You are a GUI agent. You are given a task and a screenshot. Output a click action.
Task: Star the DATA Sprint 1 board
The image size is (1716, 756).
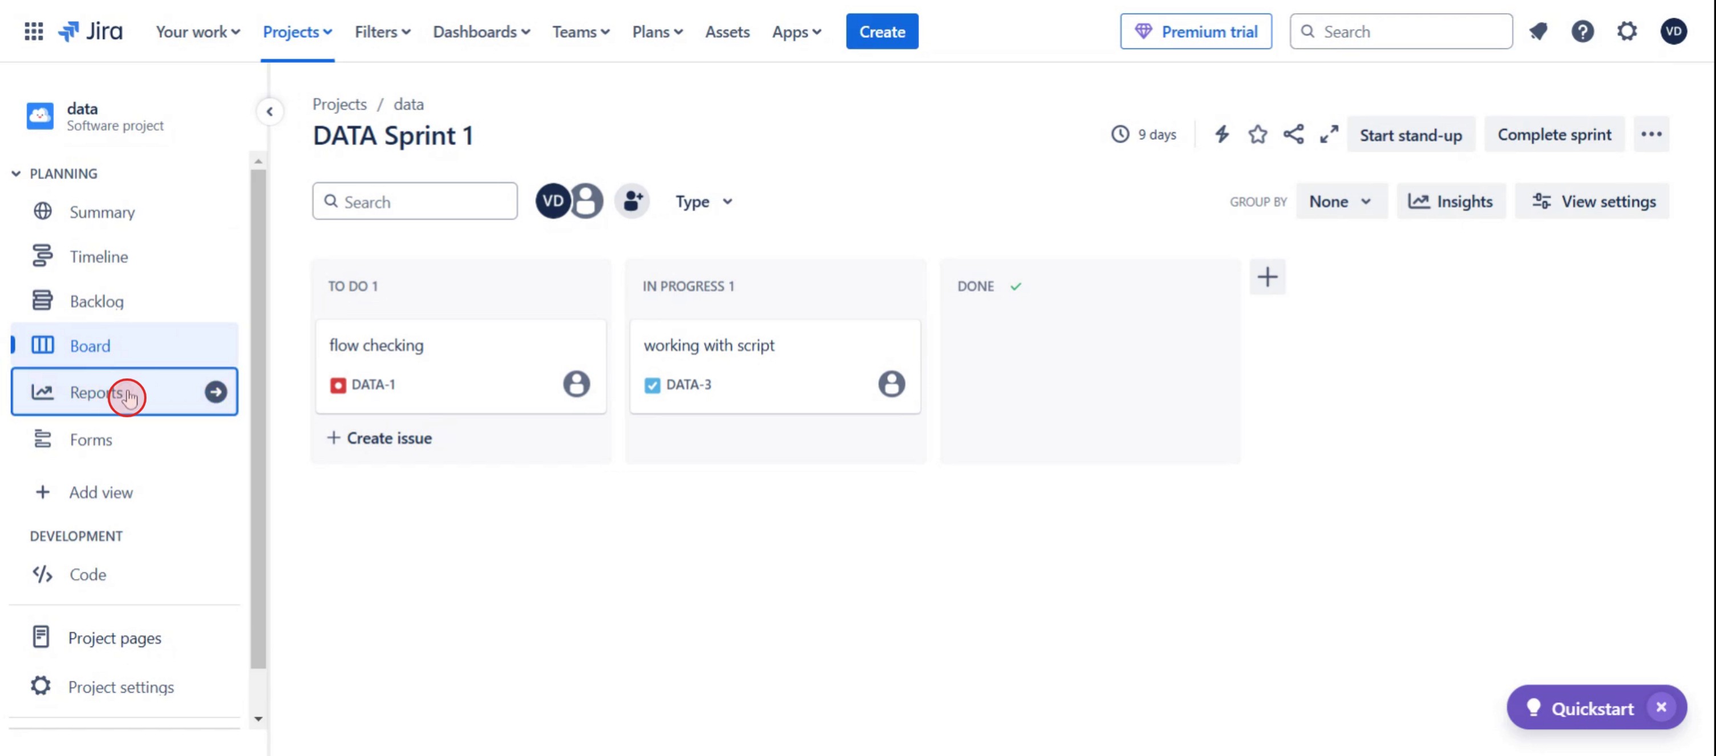coord(1257,135)
